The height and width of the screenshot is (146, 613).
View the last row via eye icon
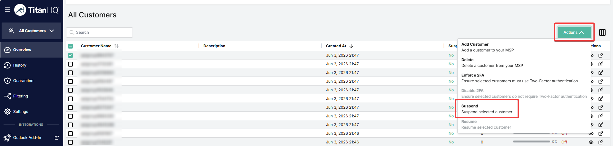(591, 142)
